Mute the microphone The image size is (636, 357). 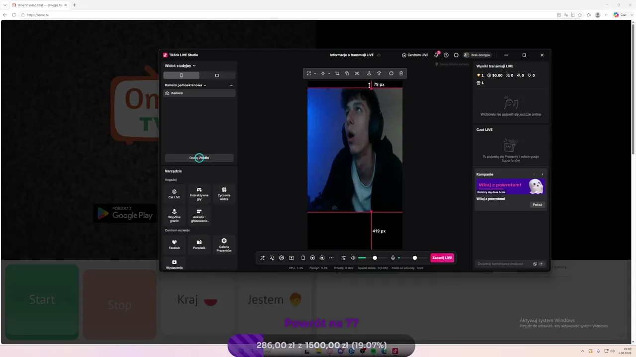coord(393,258)
